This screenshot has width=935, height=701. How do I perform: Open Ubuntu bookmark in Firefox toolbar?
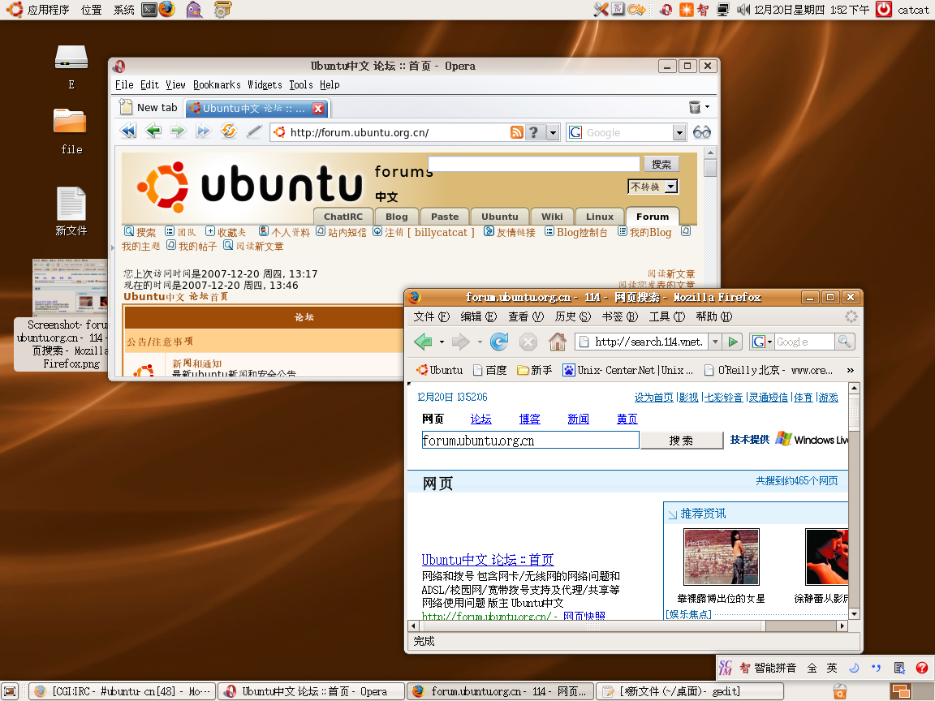click(x=439, y=370)
